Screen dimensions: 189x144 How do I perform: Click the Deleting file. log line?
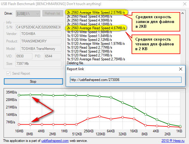coord(76,63)
